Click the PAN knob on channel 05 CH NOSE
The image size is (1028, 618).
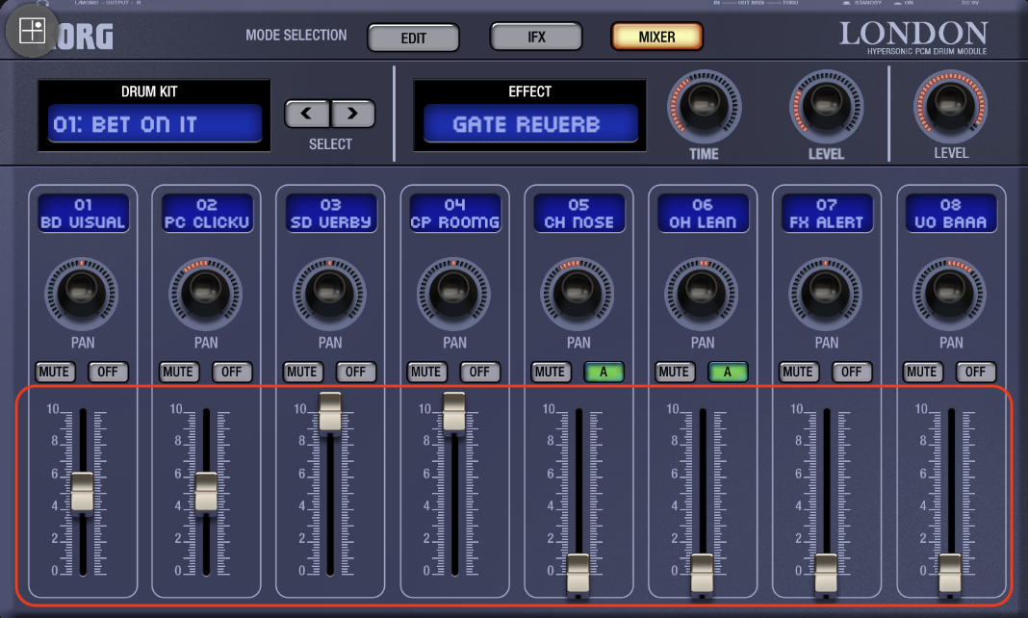578,294
